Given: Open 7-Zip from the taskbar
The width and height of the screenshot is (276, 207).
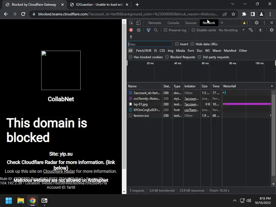Looking at the screenshot, I should click(x=44, y=201).
